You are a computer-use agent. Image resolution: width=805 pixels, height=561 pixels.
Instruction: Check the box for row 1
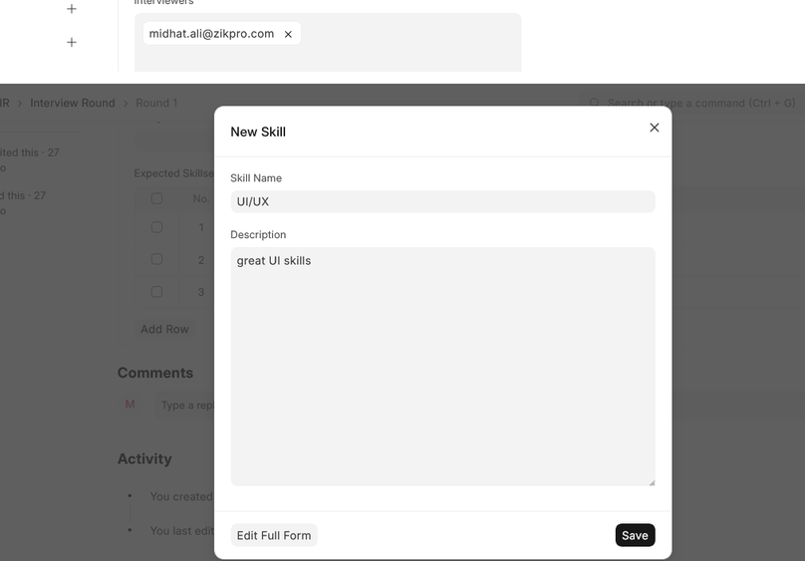(x=157, y=227)
